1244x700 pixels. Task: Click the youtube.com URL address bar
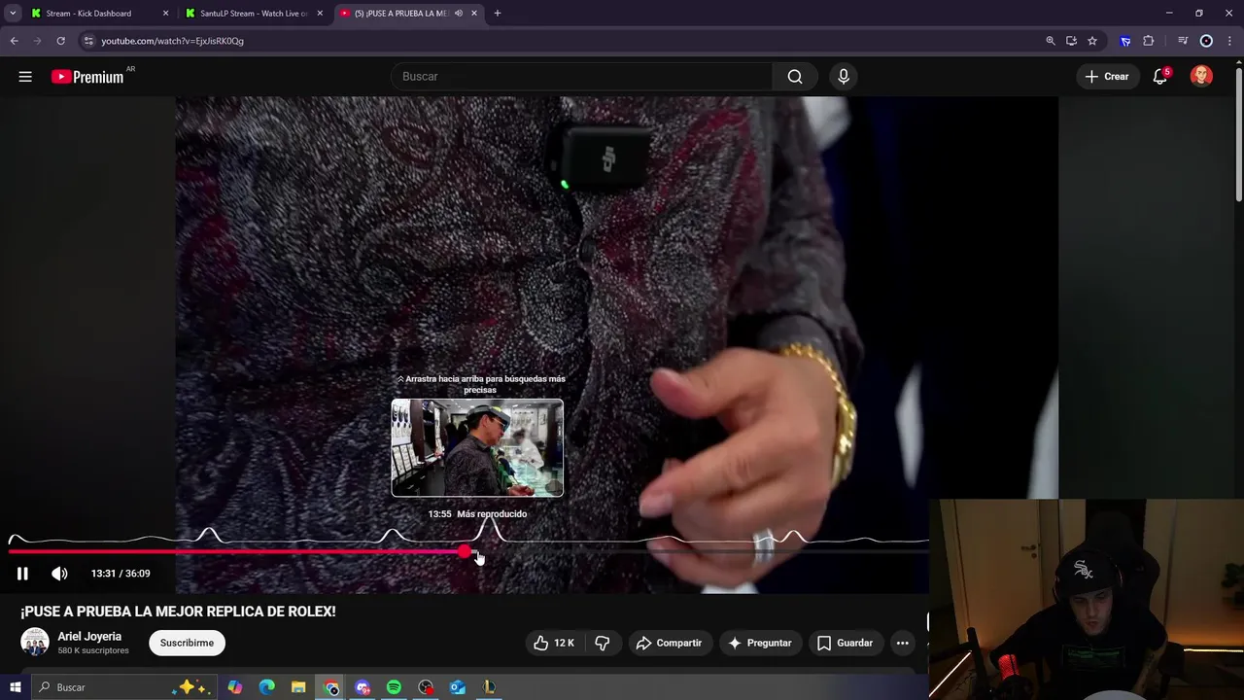click(173, 41)
